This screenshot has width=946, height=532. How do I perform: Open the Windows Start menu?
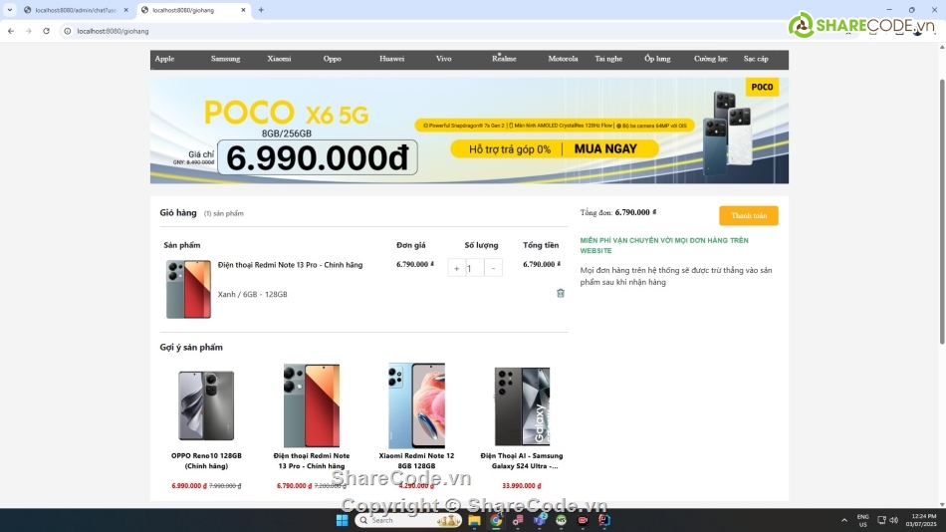tap(343, 520)
